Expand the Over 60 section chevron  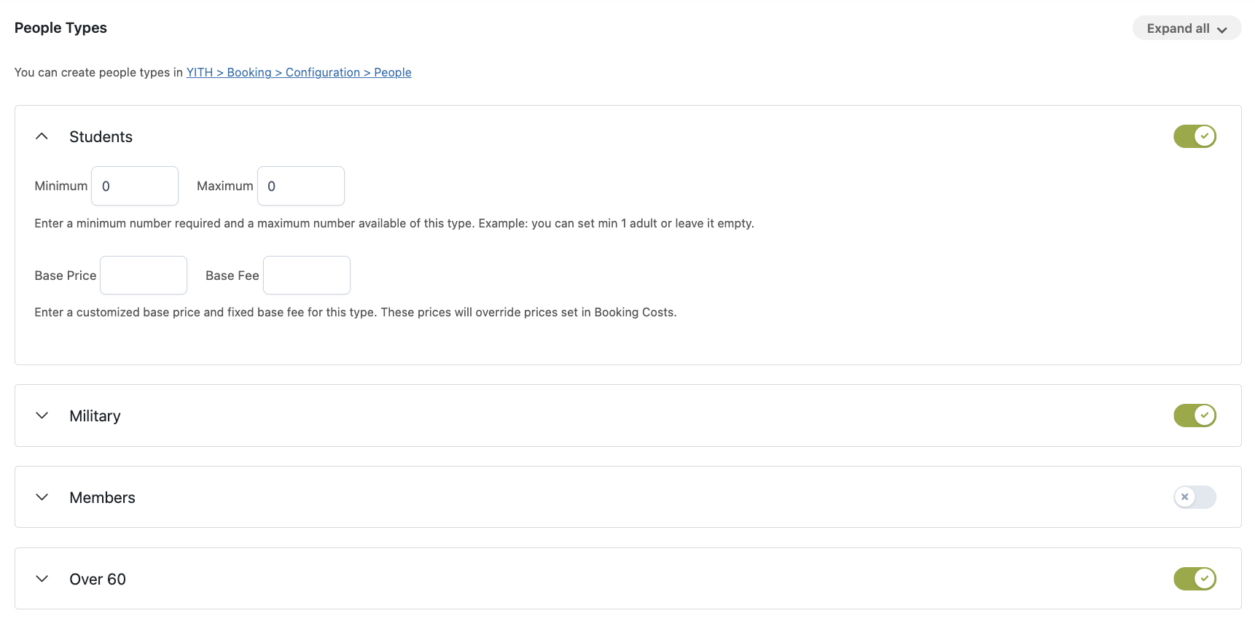[x=42, y=579]
